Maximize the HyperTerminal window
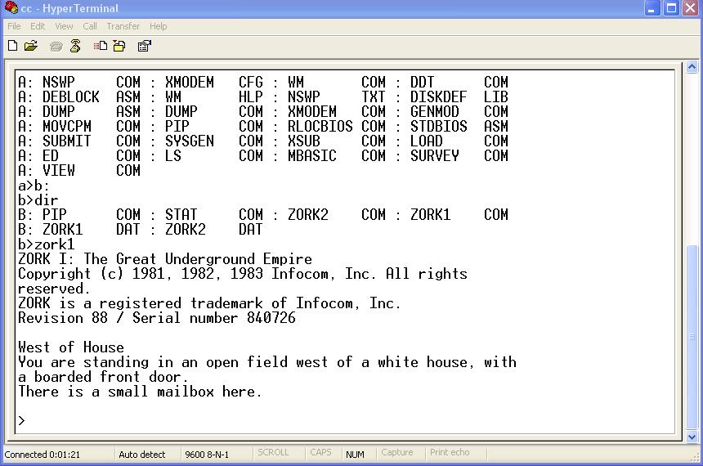 (x=671, y=8)
